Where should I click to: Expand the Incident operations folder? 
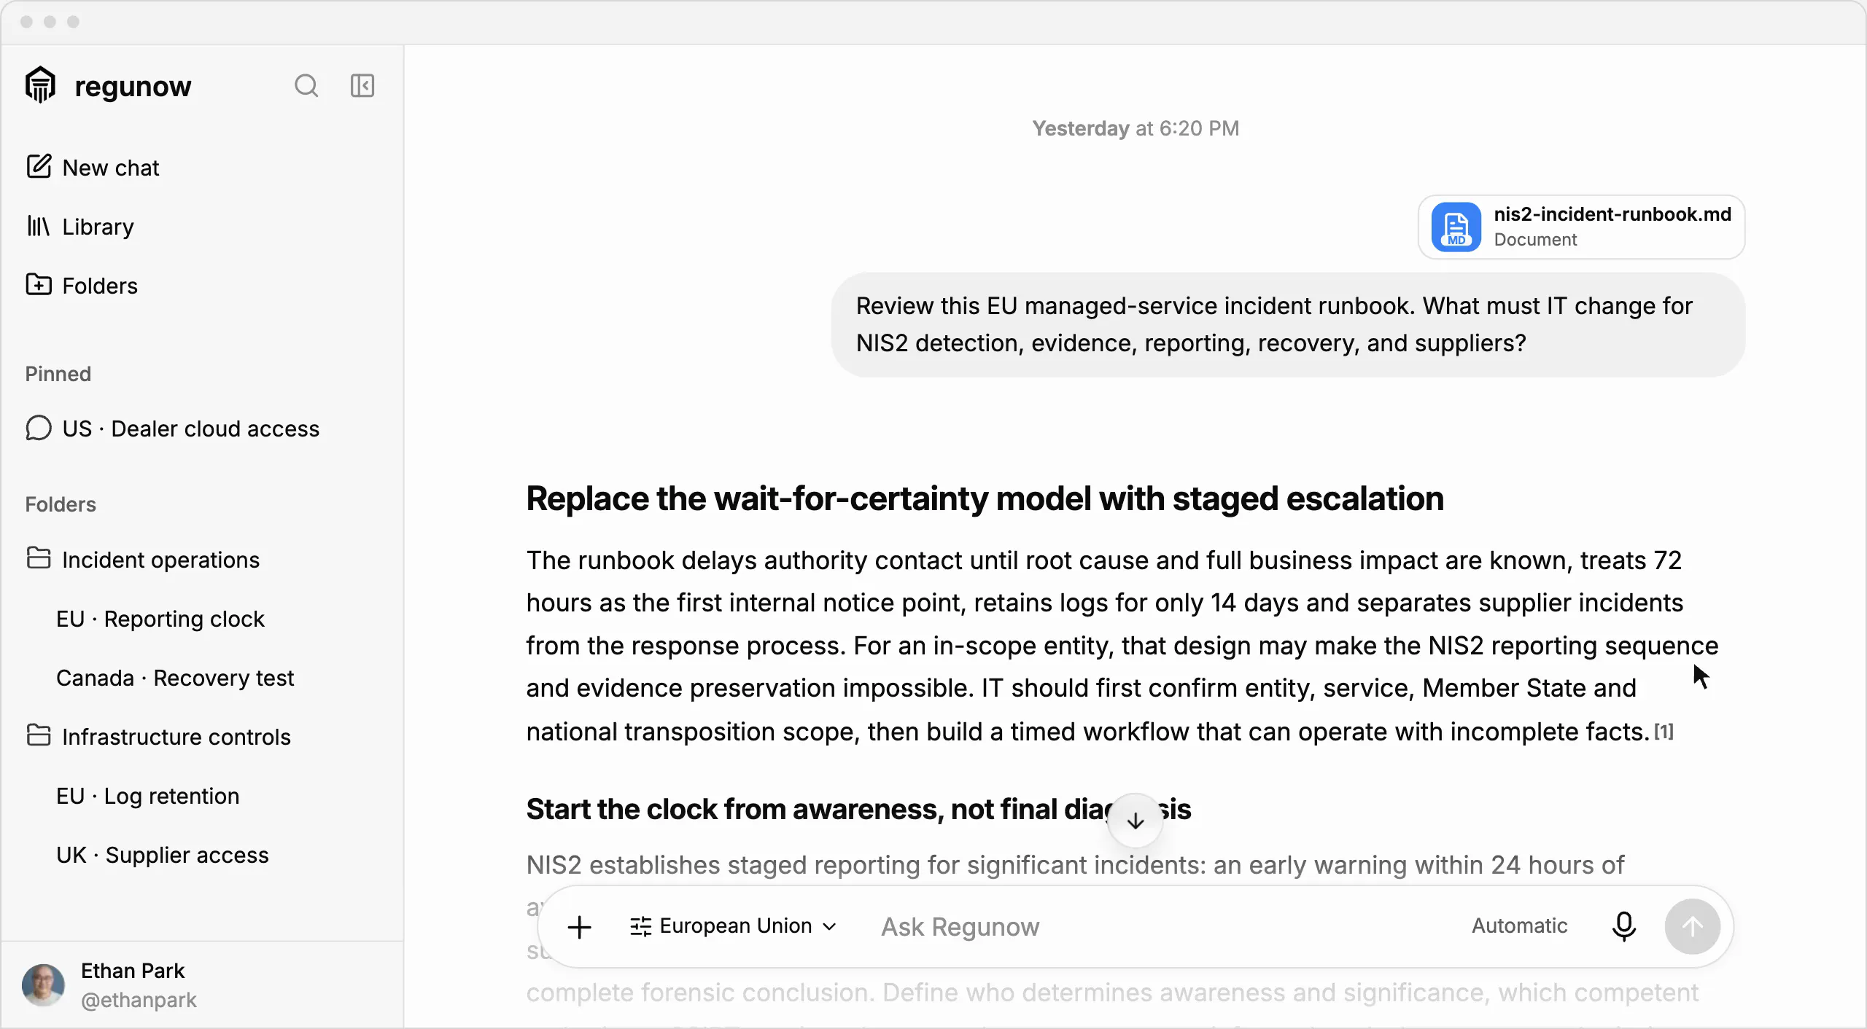click(x=143, y=560)
